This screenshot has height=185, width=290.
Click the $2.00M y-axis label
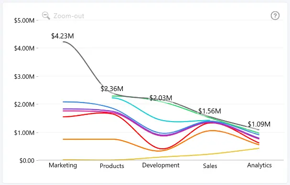(24, 104)
